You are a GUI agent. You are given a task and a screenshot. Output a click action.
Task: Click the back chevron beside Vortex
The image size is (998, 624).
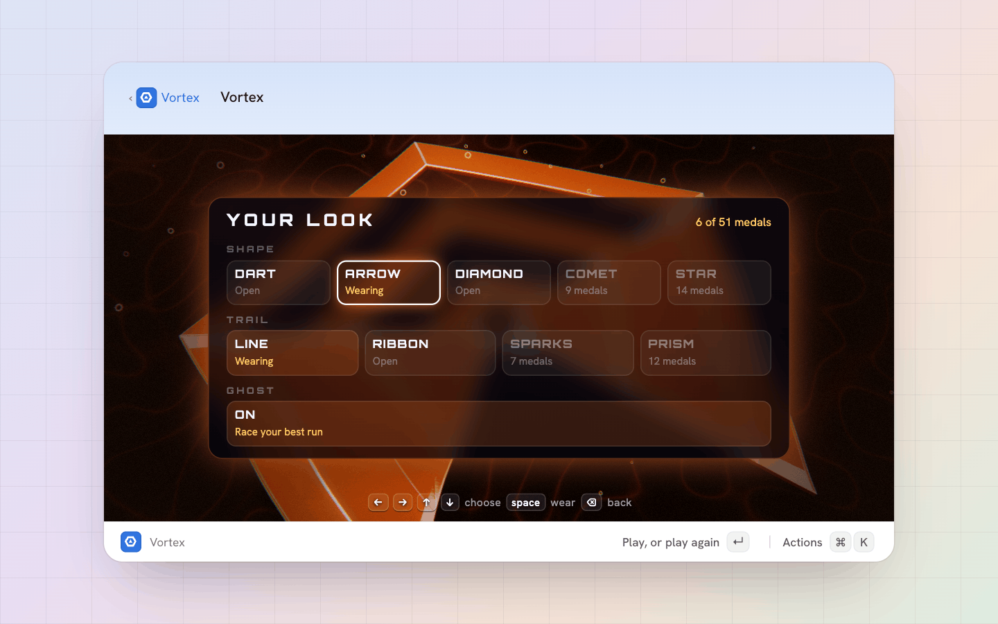130,98
